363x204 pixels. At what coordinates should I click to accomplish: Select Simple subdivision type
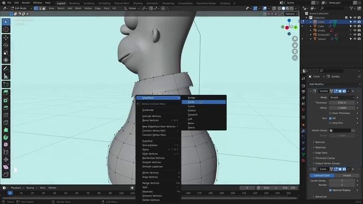coord(347,175)
